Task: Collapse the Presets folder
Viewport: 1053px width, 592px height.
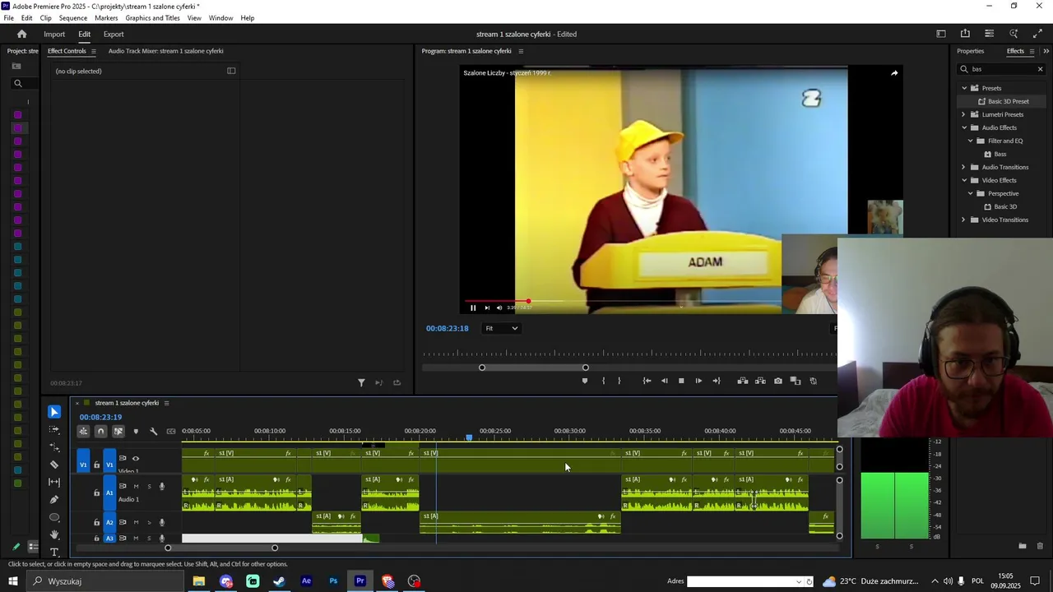Action: 964,88
